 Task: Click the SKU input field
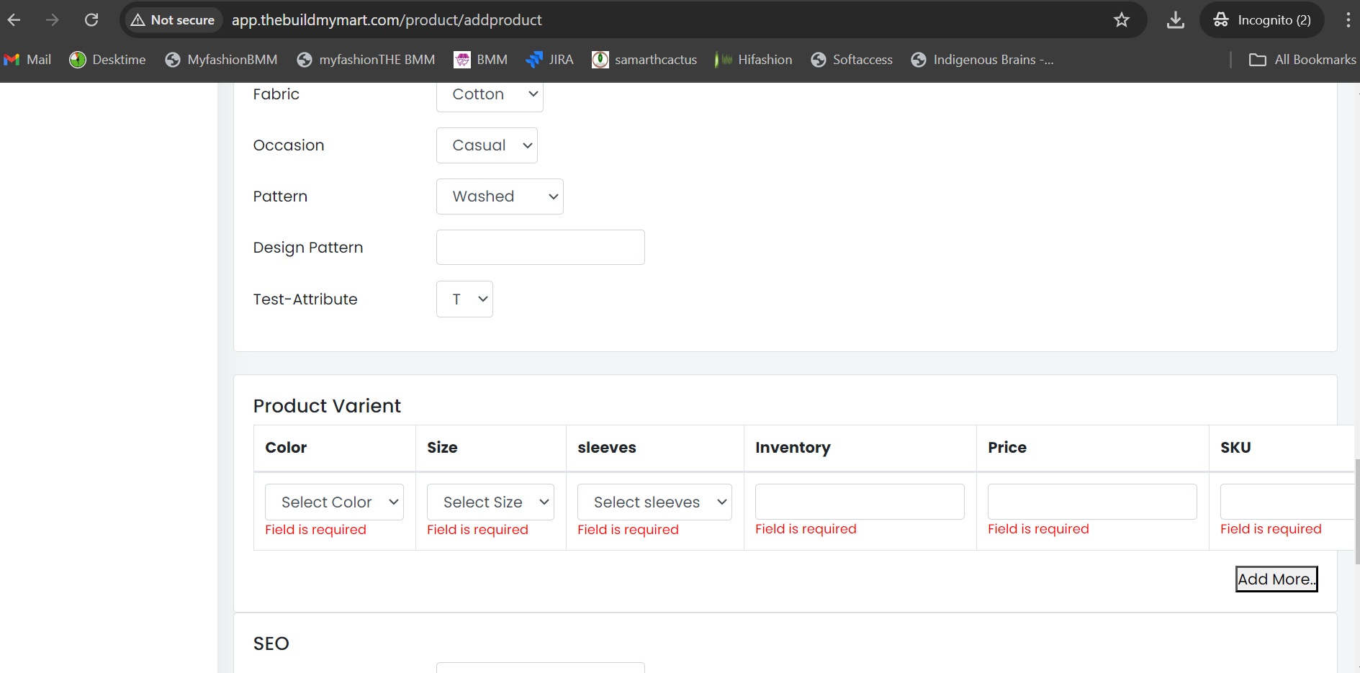point(1287,502)
